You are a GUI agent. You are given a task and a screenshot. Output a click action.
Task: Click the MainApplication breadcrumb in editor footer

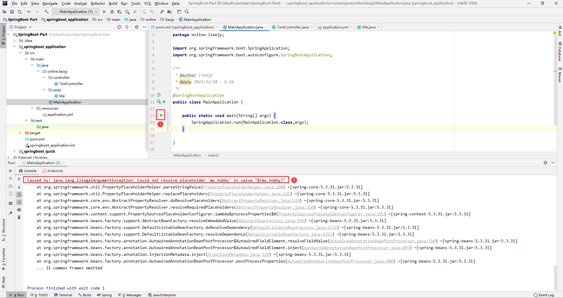187,155
